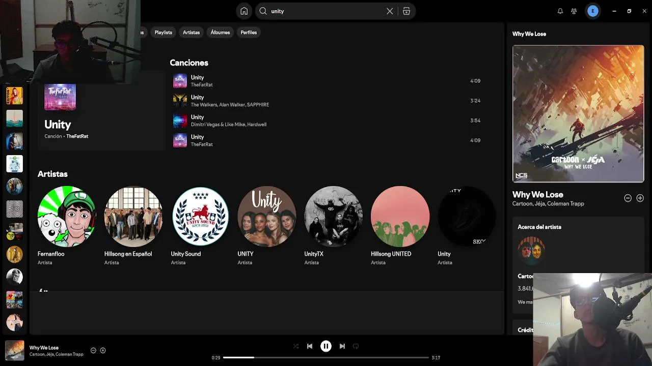Click Fernanfloo artist name

coord(51,254)
